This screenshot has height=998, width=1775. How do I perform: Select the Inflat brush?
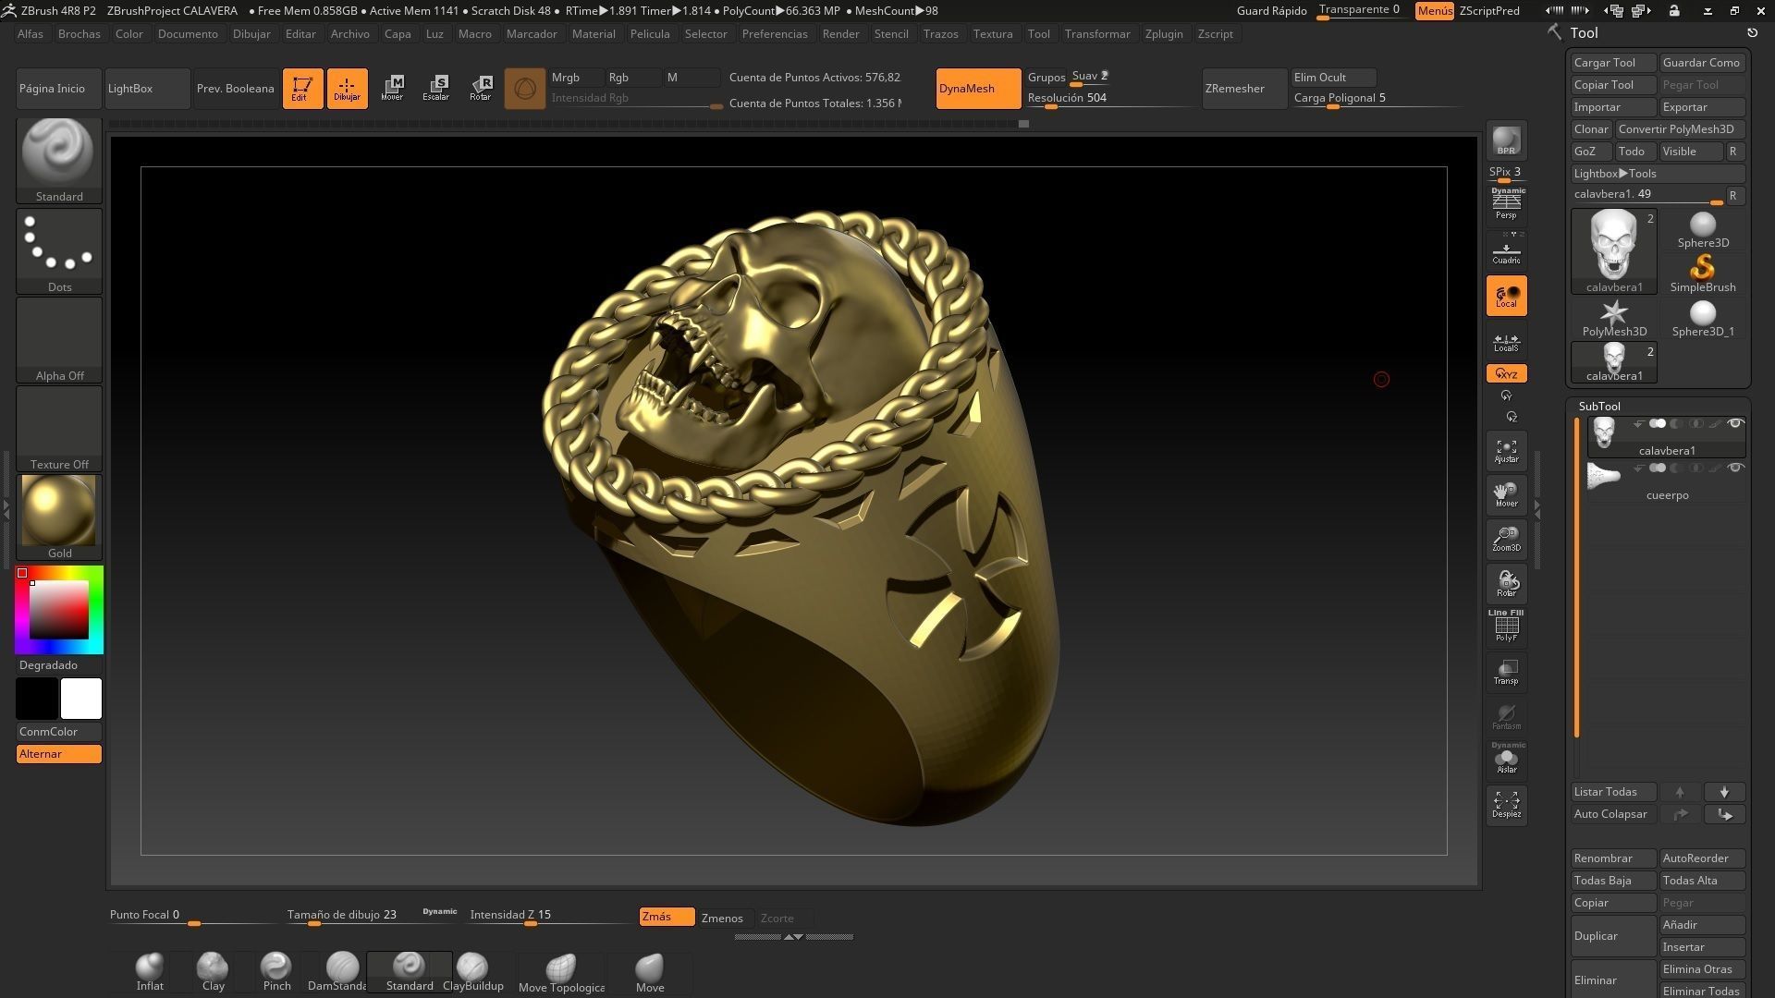click(150, 972)
